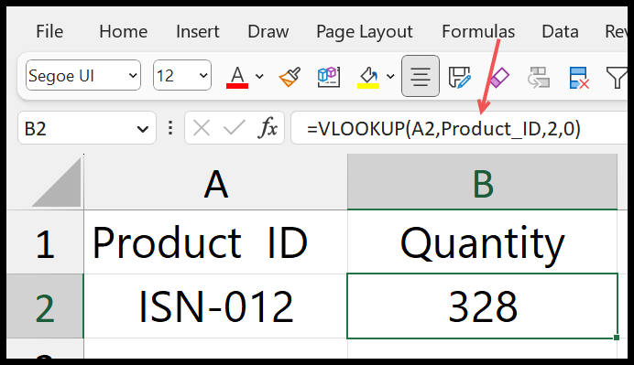634x365 pixels.
Task: Switch to the Formulas tab
Action: tap(478, 31)
